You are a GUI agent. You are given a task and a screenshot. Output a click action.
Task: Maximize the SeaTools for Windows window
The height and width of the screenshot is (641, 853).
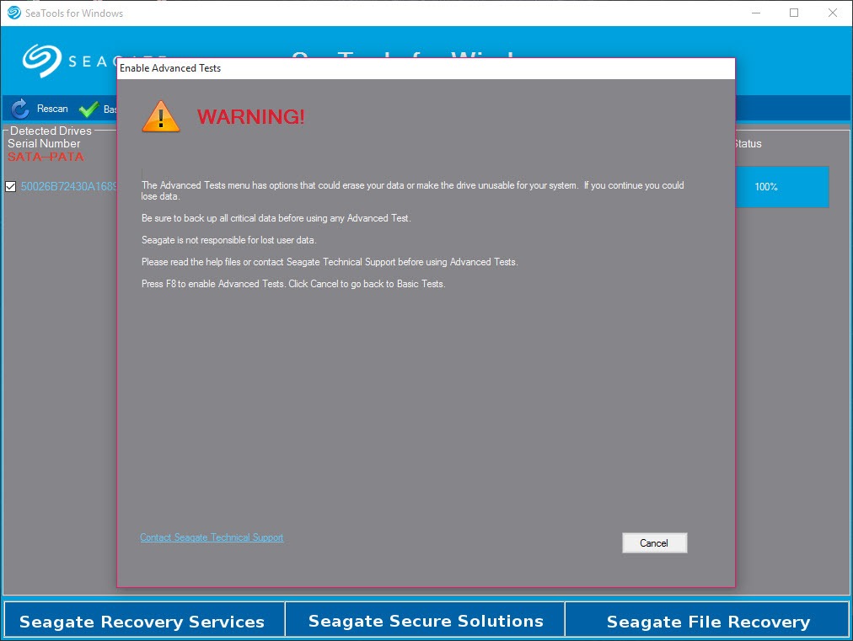point(794,13)
